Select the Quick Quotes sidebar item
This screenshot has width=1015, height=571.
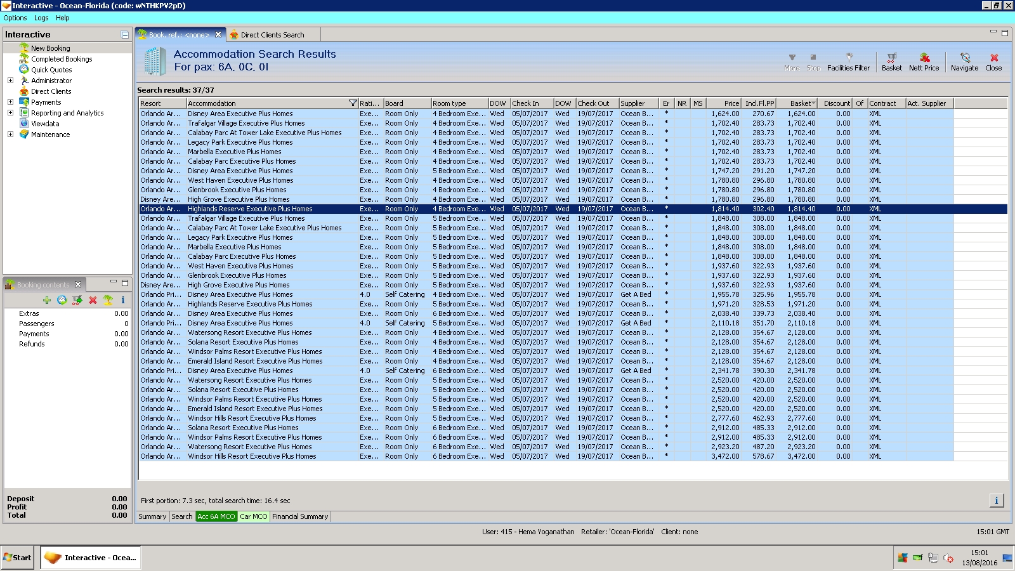pyautogui.click(x=51, y=70)
